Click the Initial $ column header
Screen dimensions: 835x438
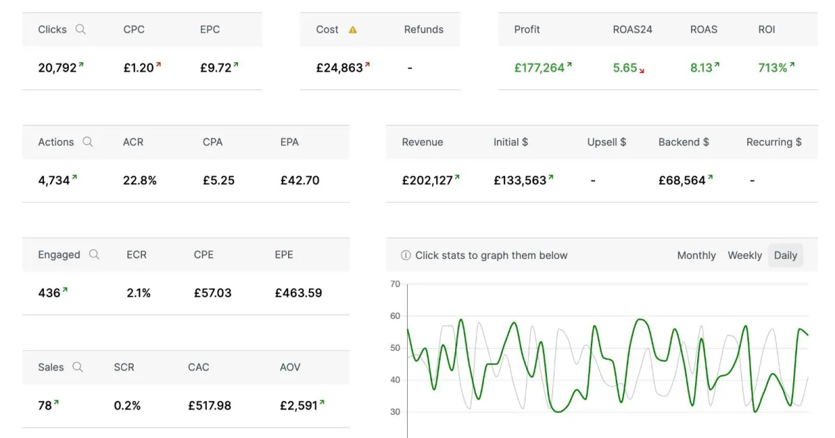click(x=511, y=142)
